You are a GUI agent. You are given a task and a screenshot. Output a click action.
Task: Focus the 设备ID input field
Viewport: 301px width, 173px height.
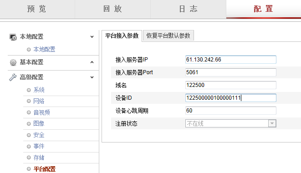[x=231, y=98]
